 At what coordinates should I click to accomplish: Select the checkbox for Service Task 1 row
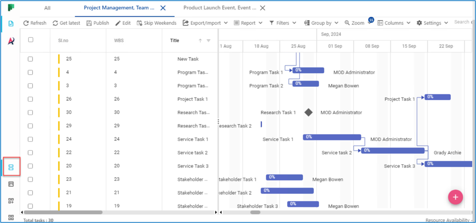[x=30, y=139]
